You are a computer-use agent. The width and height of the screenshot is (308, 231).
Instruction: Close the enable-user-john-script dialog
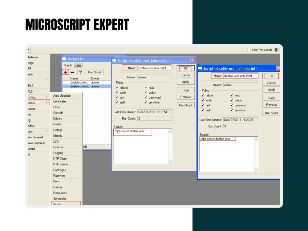click(x=193, y=60)
